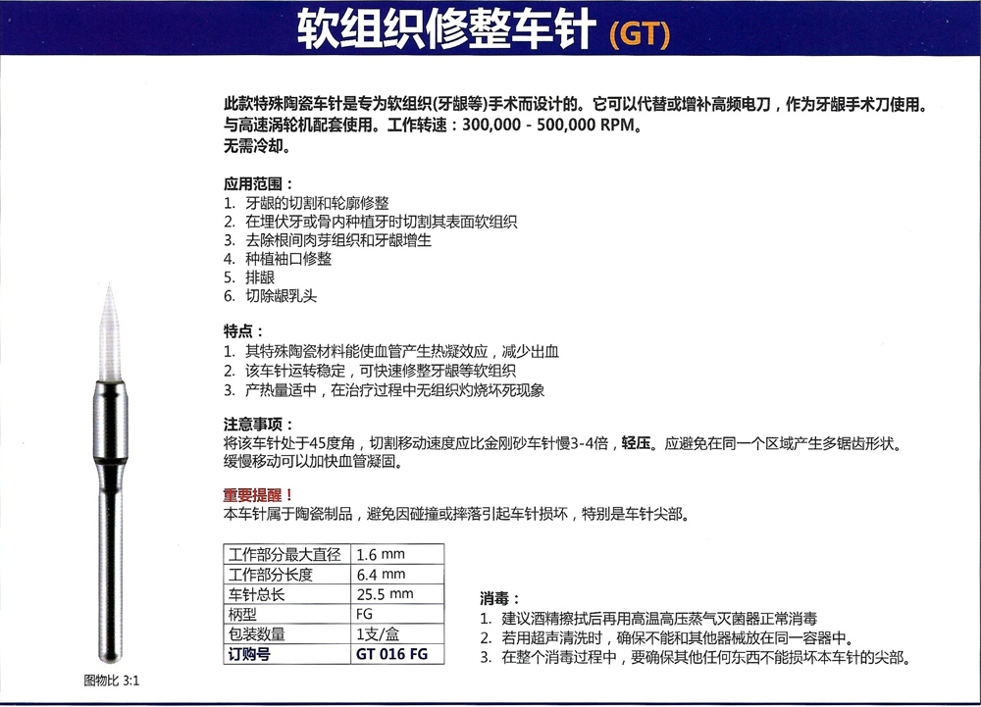
Task: Click the orange '(GT)' in the header
Action: point(640,33)
